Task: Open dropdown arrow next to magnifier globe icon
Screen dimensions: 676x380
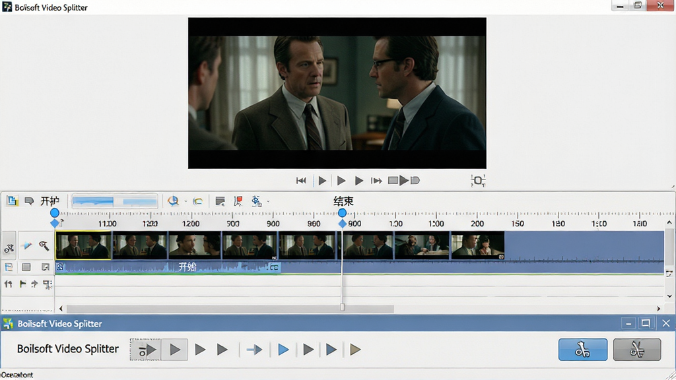Action: 186,201
